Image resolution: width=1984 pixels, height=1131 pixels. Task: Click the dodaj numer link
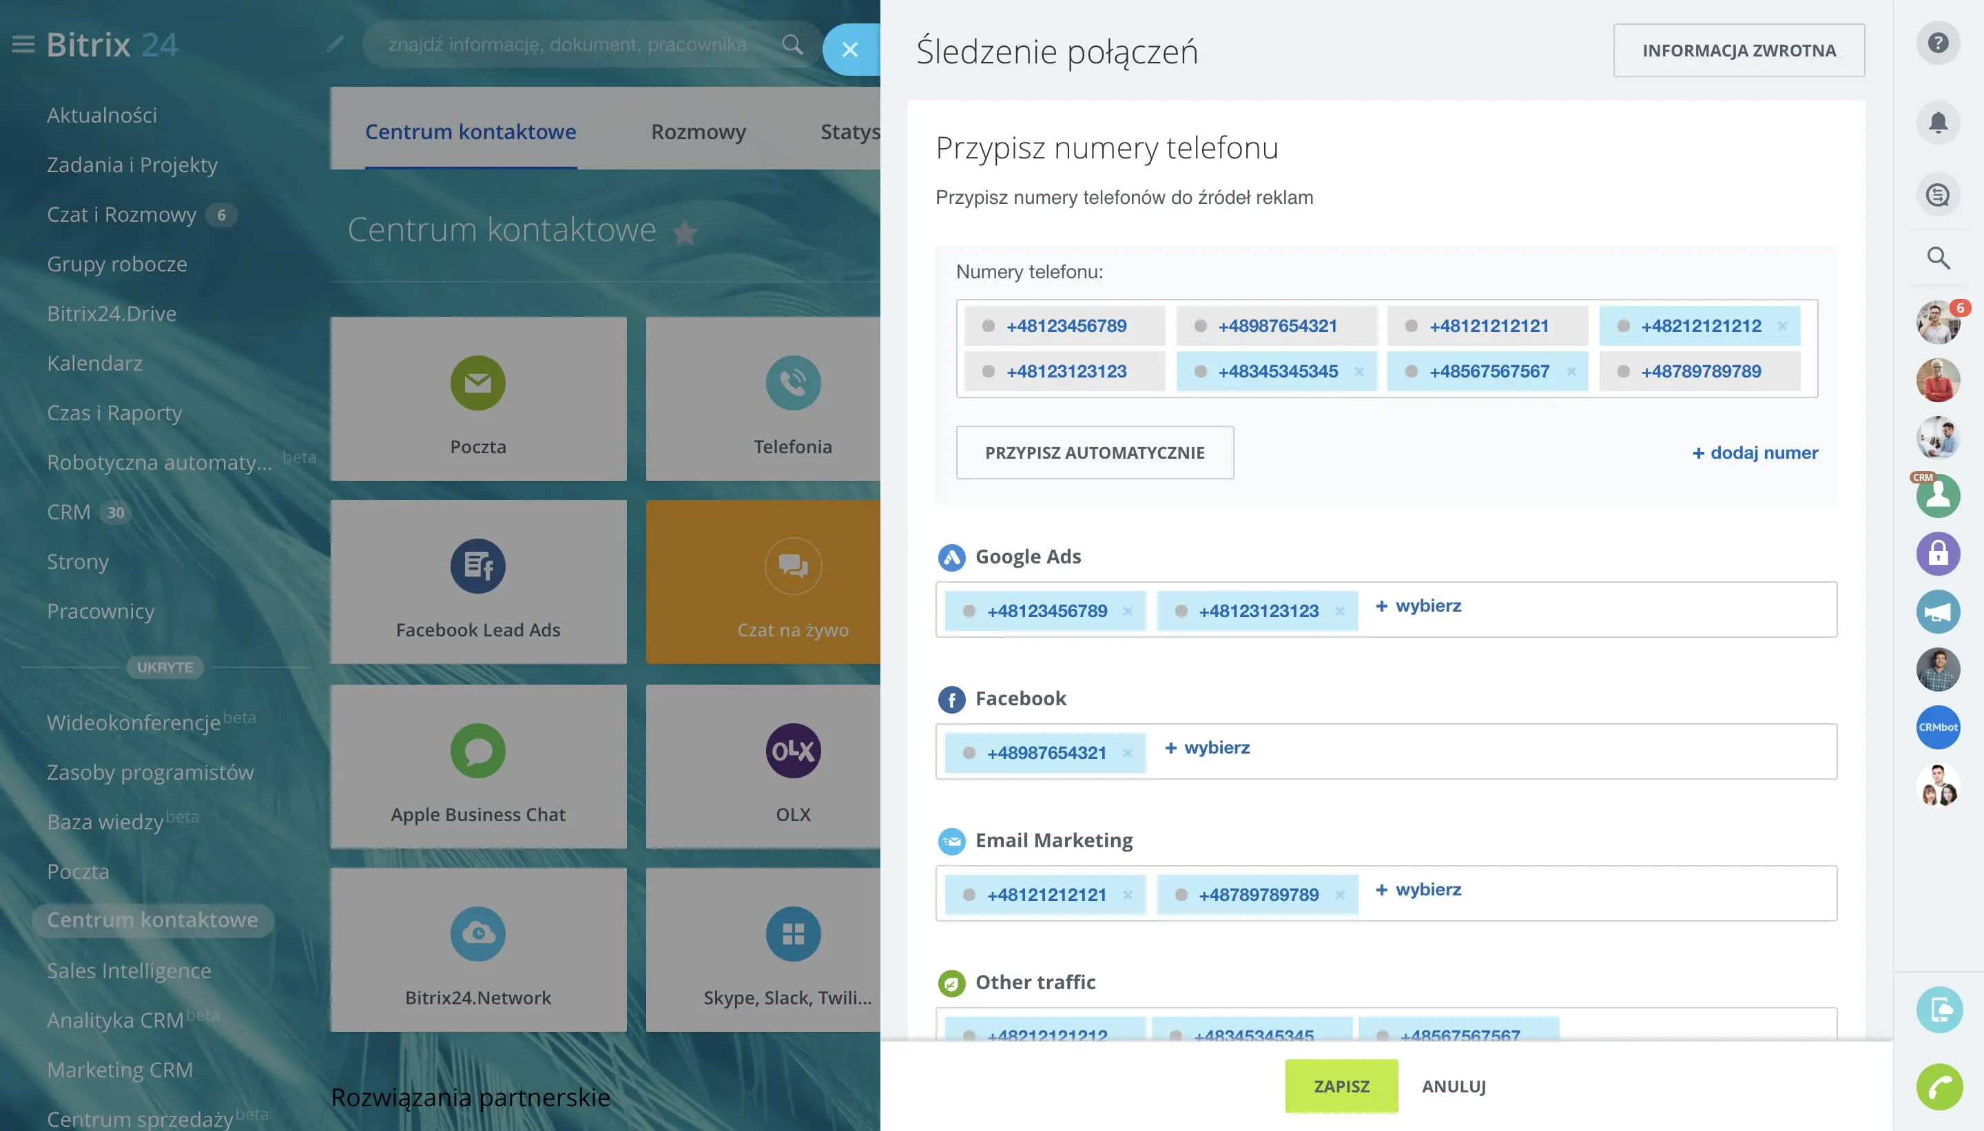[x=1755, y=453]
